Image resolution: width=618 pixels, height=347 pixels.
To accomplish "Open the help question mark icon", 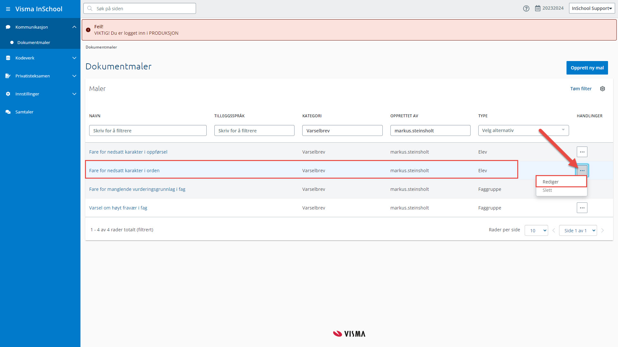I will pos(526,9).
